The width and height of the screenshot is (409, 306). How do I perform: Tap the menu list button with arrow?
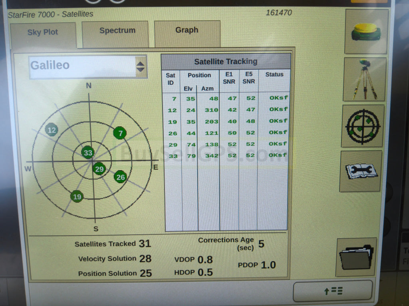(333, 291)
